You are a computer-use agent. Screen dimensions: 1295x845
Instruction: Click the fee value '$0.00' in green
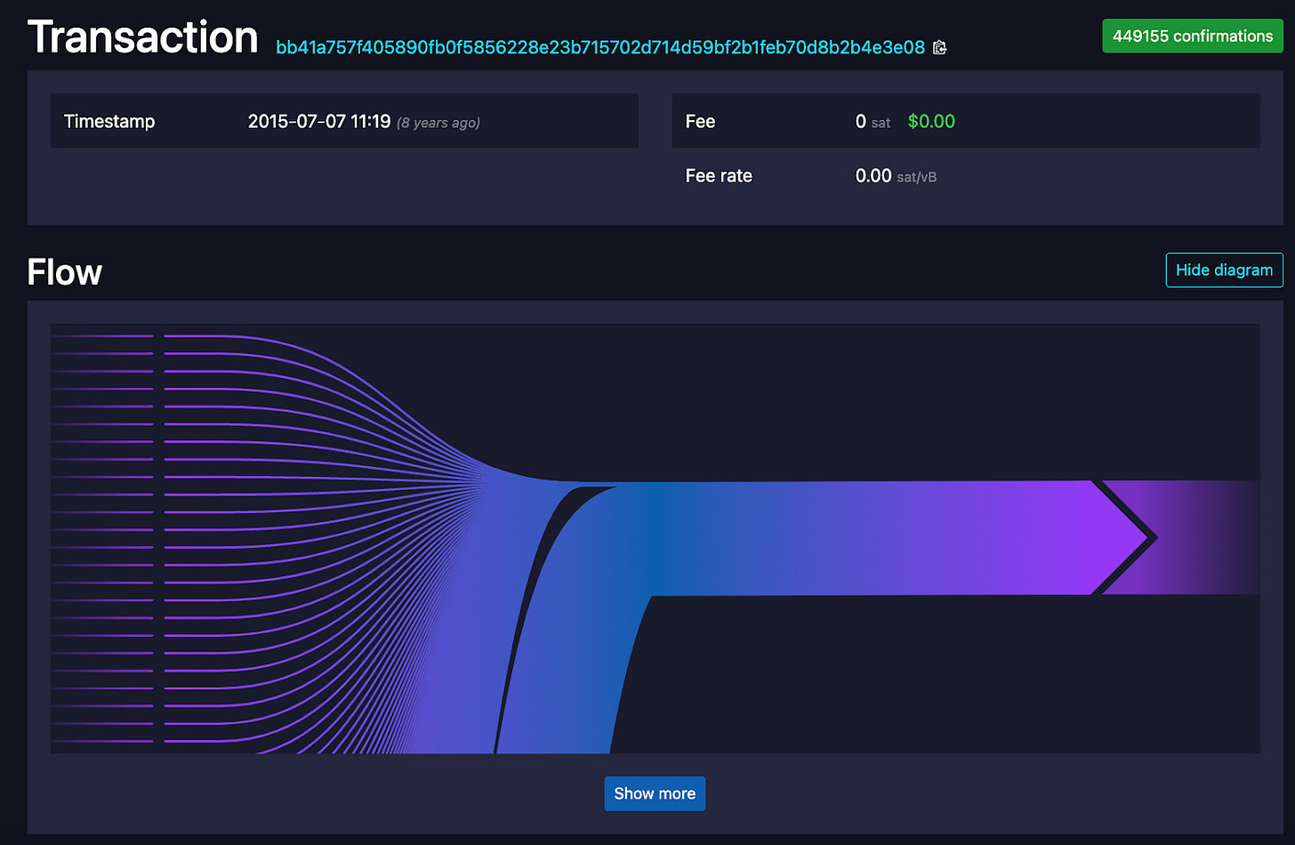coord(931,122)
